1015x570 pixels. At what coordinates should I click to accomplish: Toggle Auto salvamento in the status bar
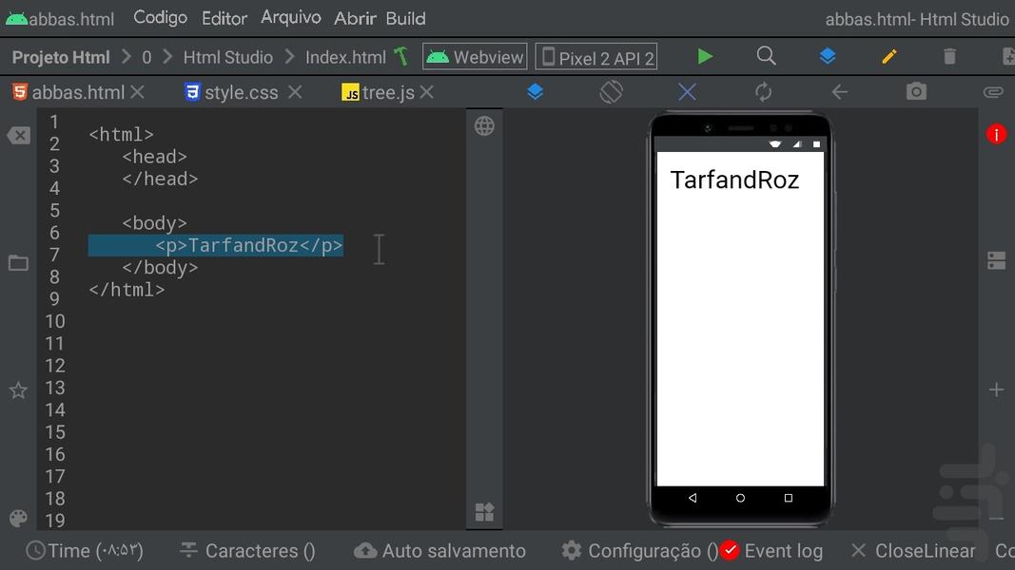click(x=439, y=550)
